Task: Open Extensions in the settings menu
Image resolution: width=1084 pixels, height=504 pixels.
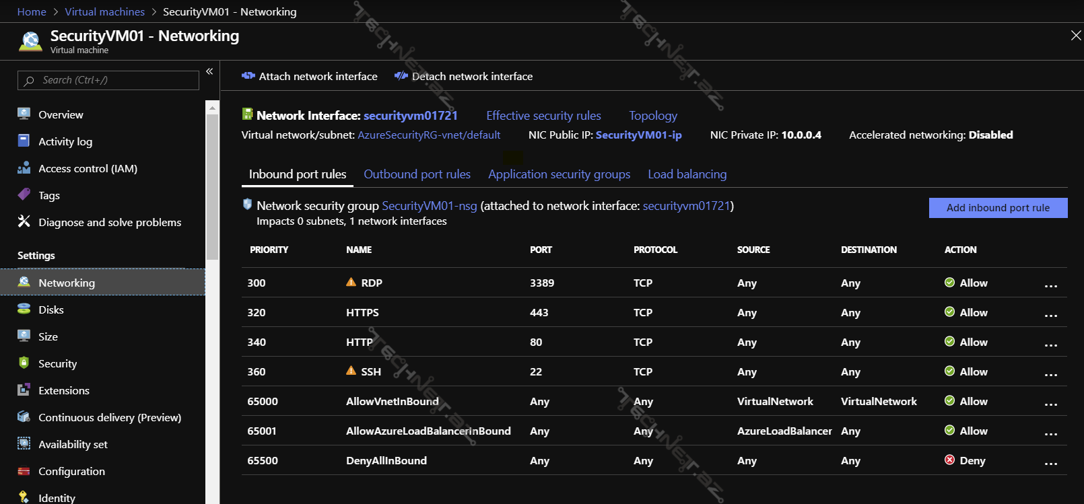Action: pos(63,390)
